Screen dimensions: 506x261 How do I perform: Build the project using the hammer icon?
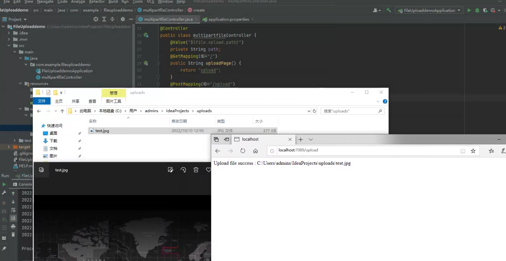coord(389,10)
